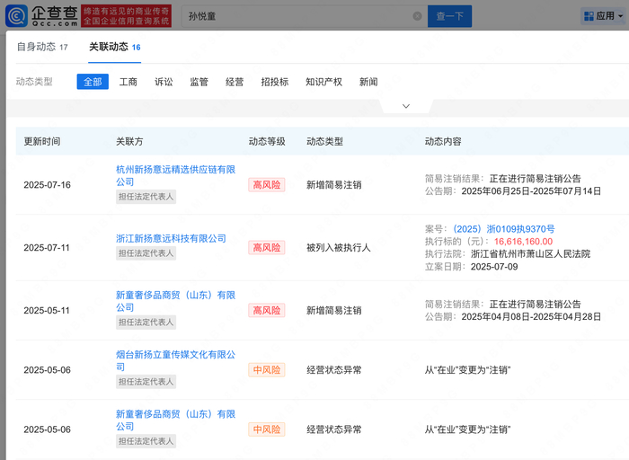Select the 招投标 filter category

[274, 82]
